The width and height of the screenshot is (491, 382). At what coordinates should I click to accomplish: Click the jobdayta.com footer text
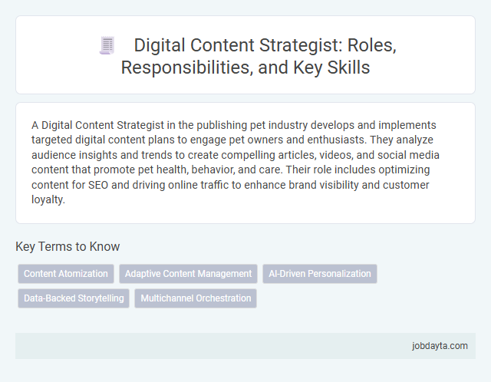[x=440, y=346]
